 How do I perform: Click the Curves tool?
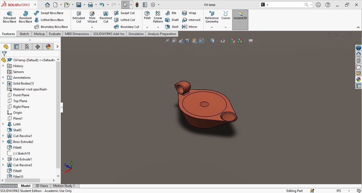click(226, 15)
